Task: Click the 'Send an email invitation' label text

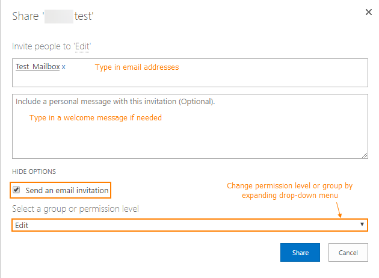Action: [67, 191]
